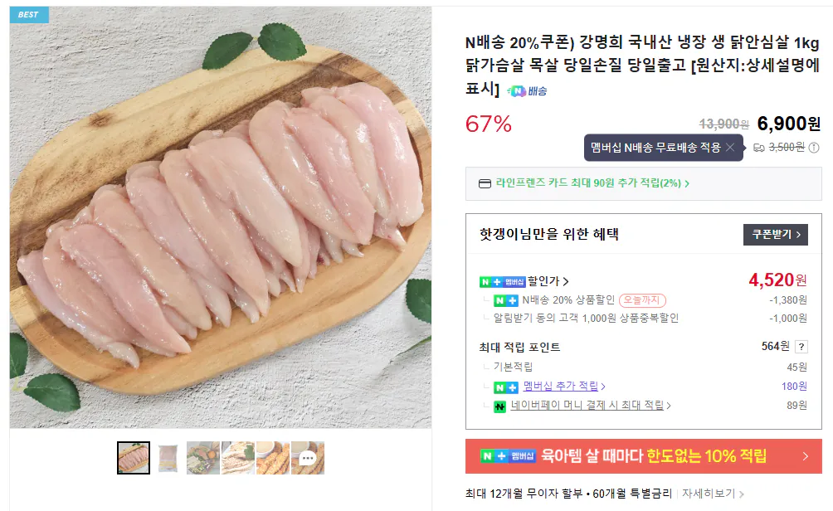This screenshot has width=833, height=511.
Task: Click the green Naver Pay icon next to 네이버페이 적립
Action: (499, 406)
